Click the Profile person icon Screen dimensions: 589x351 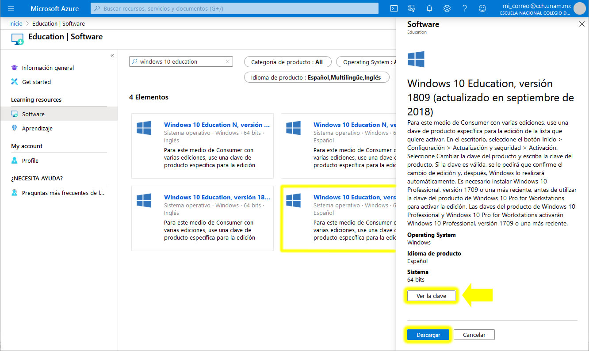click(x=14, y=160)
